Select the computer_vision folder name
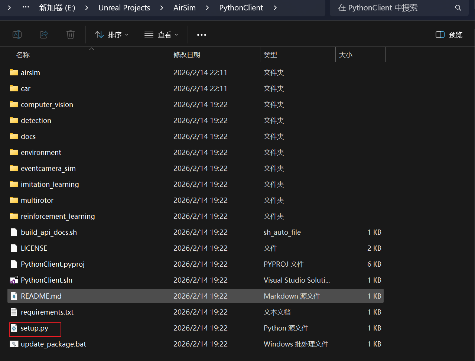 click(47, 104)
